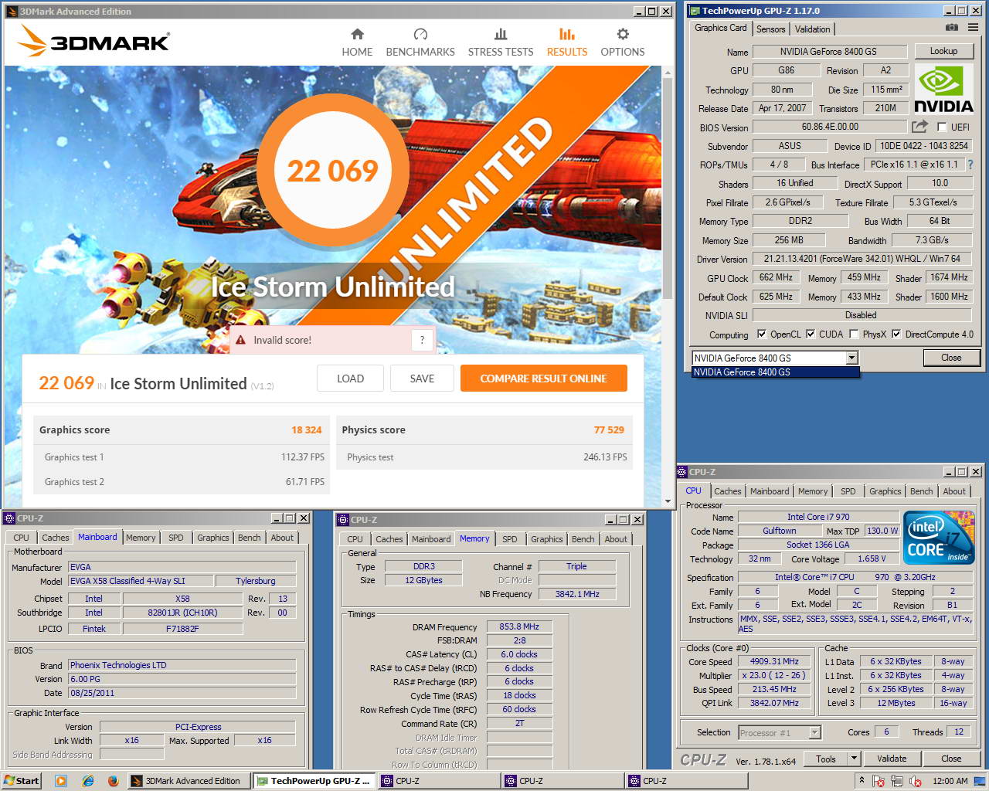The height and width of the screenshot is (791, 989).
Task: Take a GPU-Z screenshot with camera icon
Action: click(951, 27)
